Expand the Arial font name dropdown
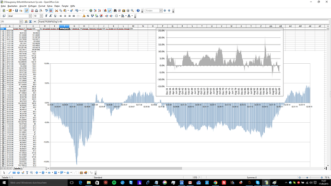 [x=30, y=16]
